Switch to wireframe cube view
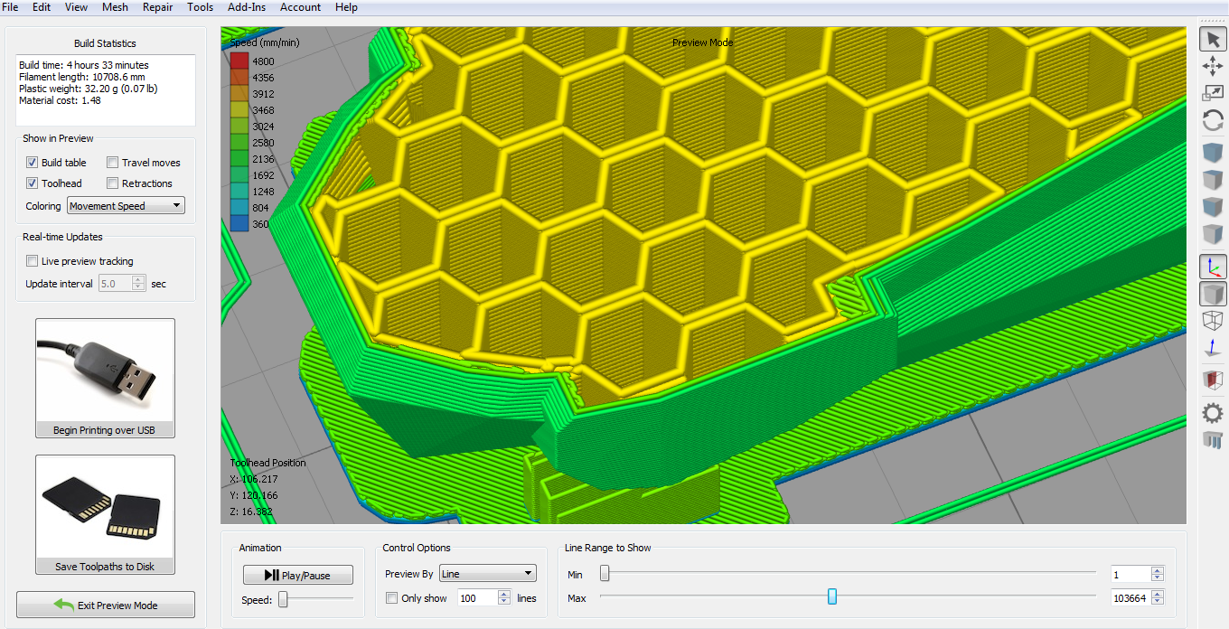This screenshot has width=1229, height=629. coord(1213,320)
